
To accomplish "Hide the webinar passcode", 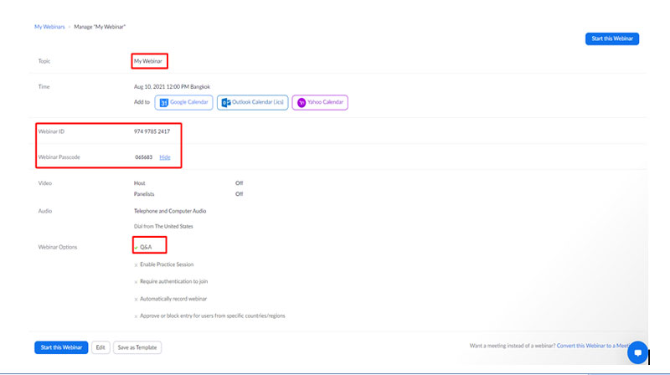I will click(165, 157).
